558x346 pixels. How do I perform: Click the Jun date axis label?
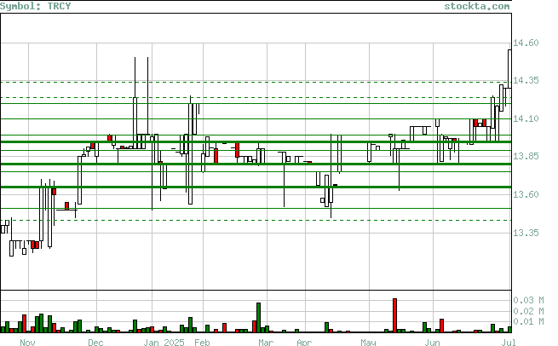coord(433,342)
